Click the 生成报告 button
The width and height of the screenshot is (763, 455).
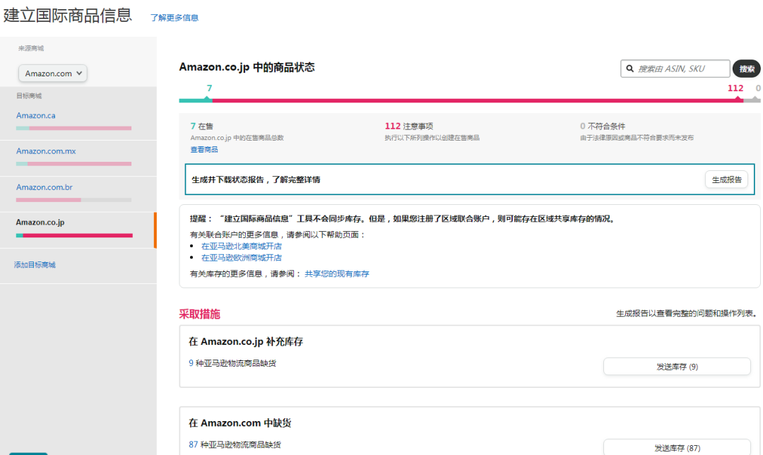tap(726, 179)
